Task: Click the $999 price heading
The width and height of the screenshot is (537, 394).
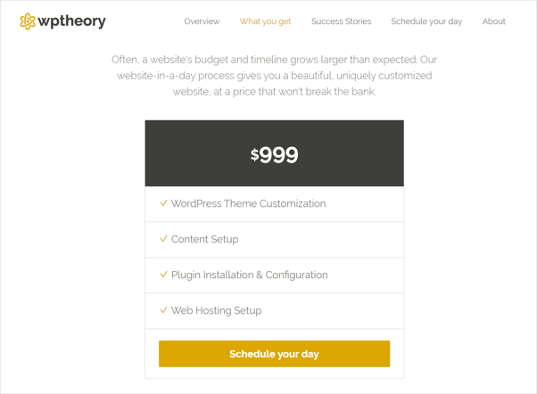Action: coord(275,155)
